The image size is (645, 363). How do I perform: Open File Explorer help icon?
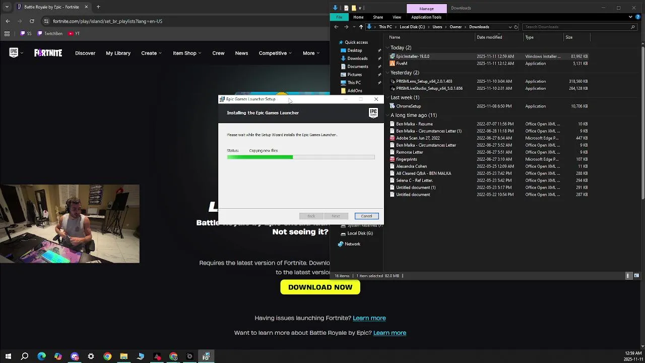[637, 17]
